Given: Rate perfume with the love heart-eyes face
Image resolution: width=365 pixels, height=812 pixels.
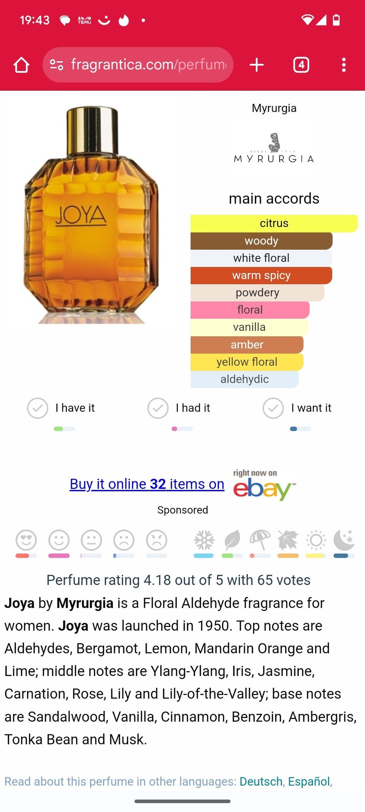Looking at the screenshot, I should tap(26, 540).
